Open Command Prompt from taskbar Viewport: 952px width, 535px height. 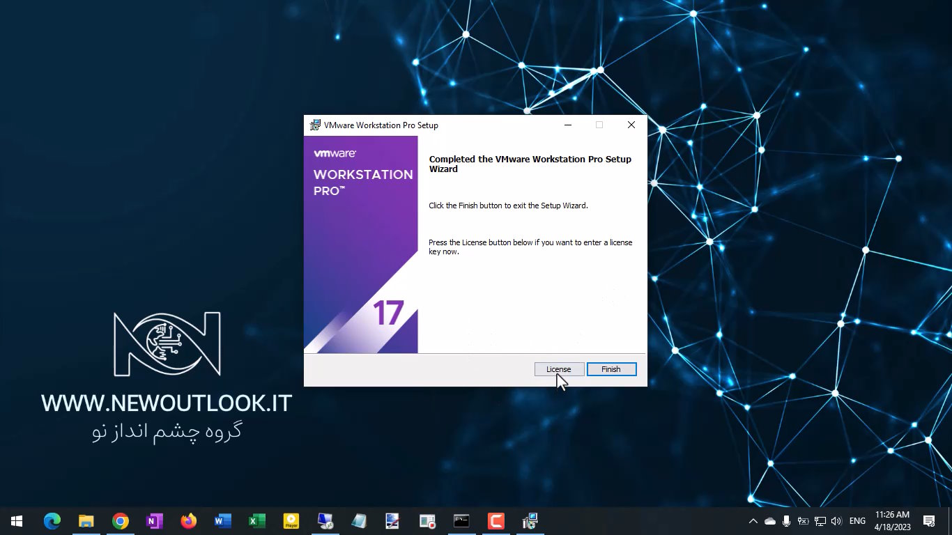[461, 521]
